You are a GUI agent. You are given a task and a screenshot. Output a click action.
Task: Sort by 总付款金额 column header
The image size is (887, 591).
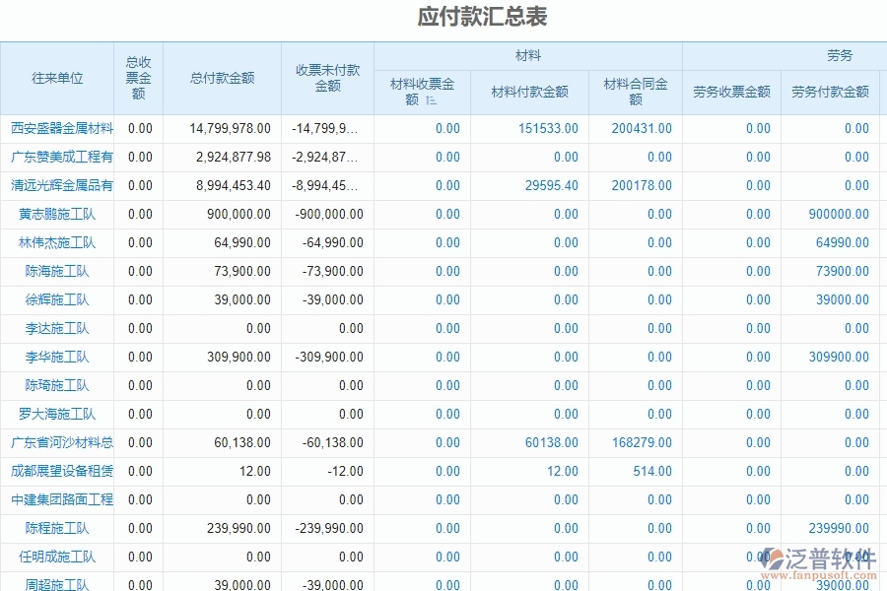point(222,78)
